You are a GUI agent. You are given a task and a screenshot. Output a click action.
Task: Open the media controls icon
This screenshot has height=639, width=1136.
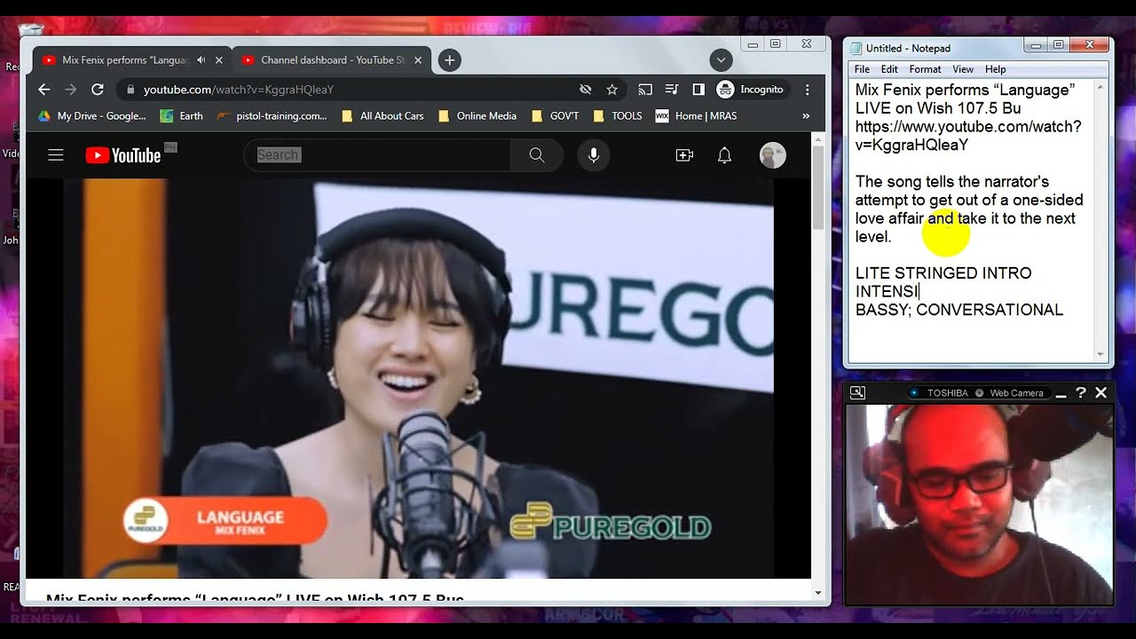pos(672,90)
